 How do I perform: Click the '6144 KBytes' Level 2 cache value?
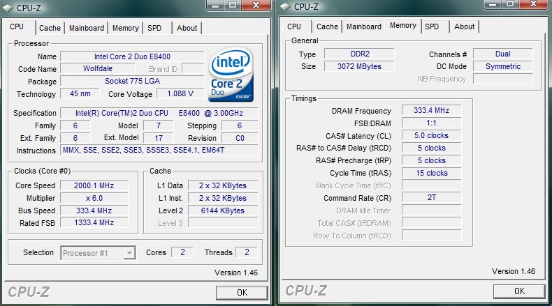[223, 211]
